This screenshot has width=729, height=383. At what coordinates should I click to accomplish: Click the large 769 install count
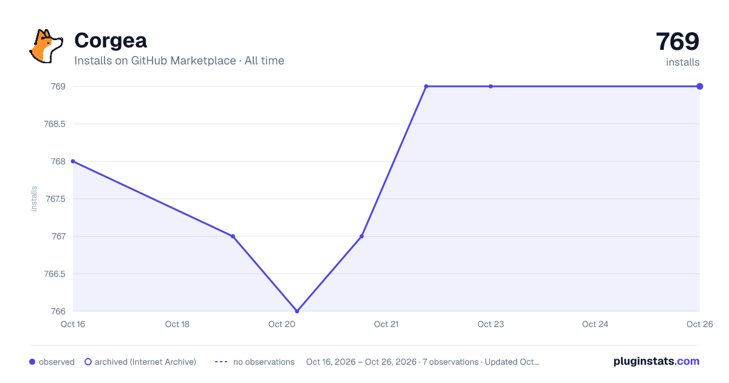677,41
